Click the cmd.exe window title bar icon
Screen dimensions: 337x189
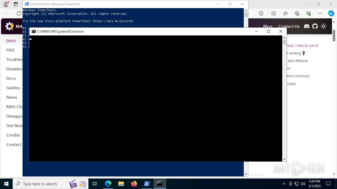point(34,31)
